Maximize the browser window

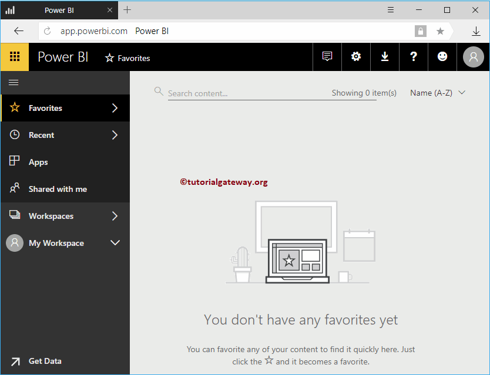coord(447,10)
